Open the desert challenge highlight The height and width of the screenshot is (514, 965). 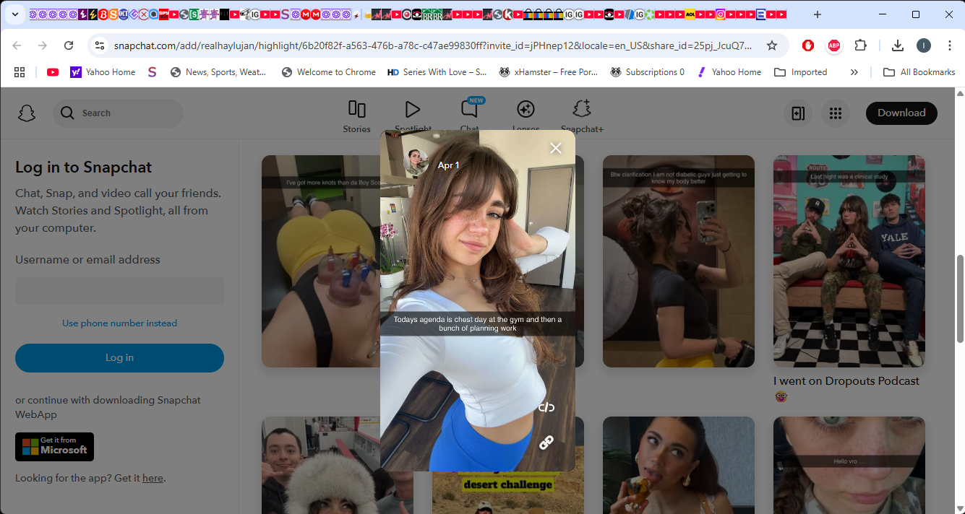click(508, 492)
